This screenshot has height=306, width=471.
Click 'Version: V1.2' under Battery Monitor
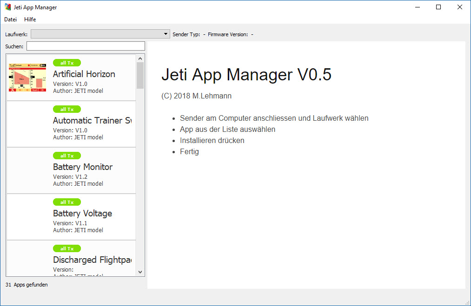[x=70, y=177]
